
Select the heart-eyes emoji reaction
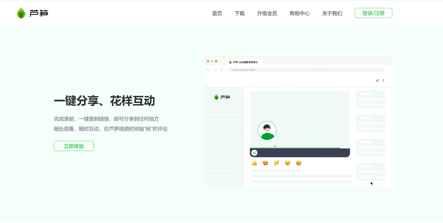pos(265,163)
